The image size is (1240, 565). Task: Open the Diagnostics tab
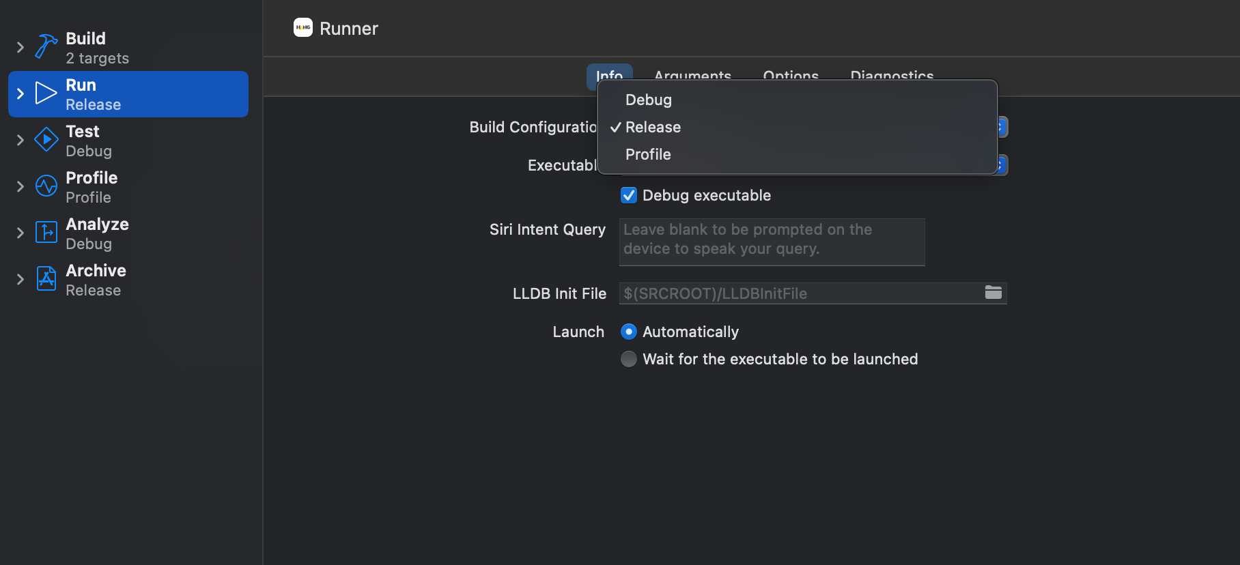tap(891, 74)
